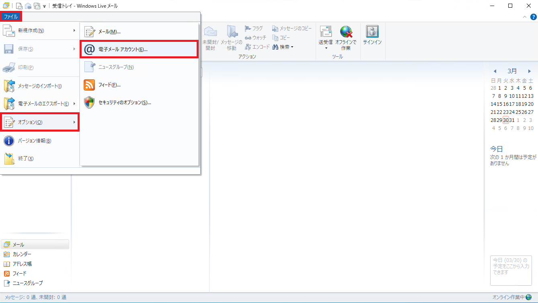Click the 3月 month label
Screen dimensions: 538x303
click(x=512, y=71)
